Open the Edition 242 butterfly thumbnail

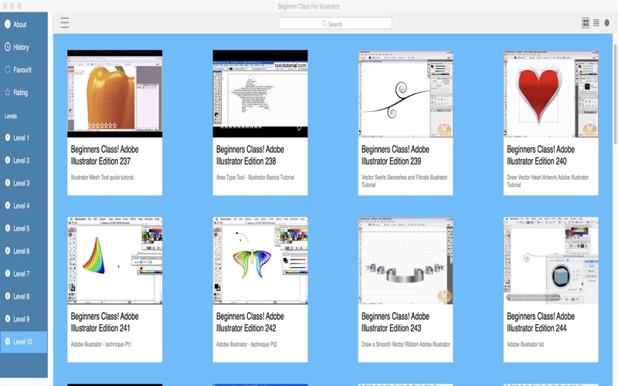(260, 261)
